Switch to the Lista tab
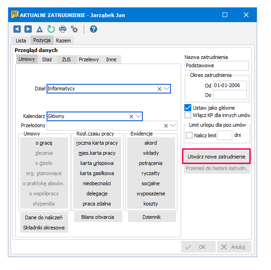 click(x=21, y=41)
